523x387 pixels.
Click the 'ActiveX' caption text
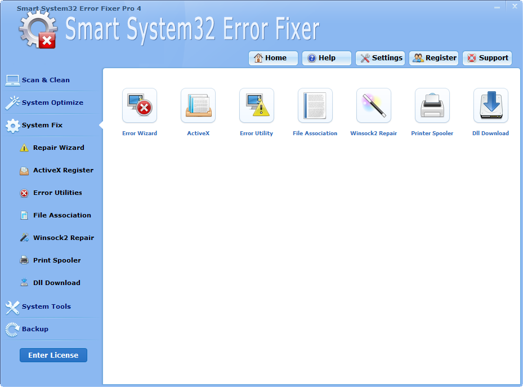pyautogui.click(x=198, y=134)
